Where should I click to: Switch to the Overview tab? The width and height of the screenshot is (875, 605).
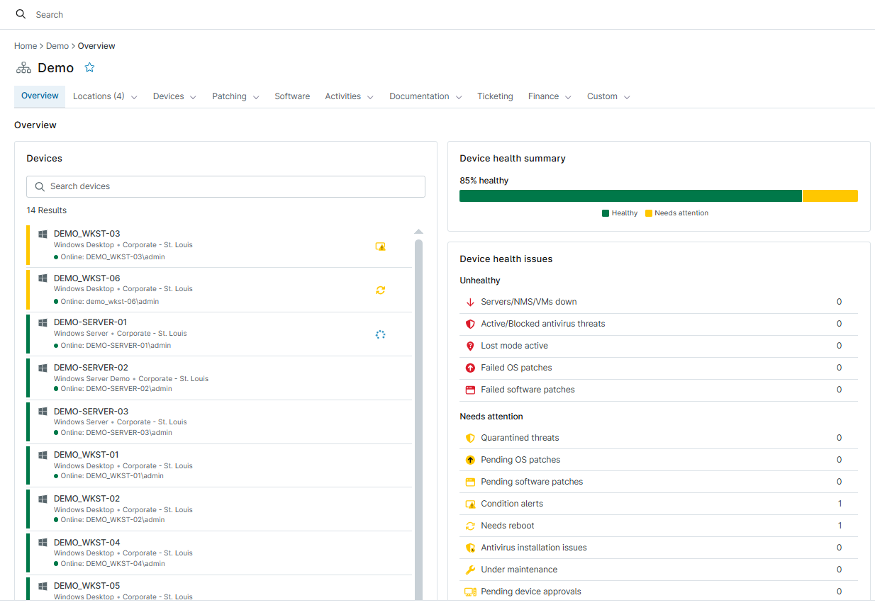[x=40, y=96]
